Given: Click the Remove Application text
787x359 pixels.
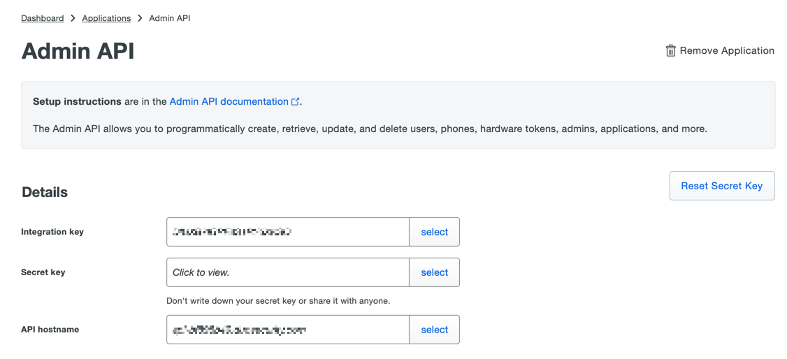Looking at the screenshot, I should click(727, 50).
